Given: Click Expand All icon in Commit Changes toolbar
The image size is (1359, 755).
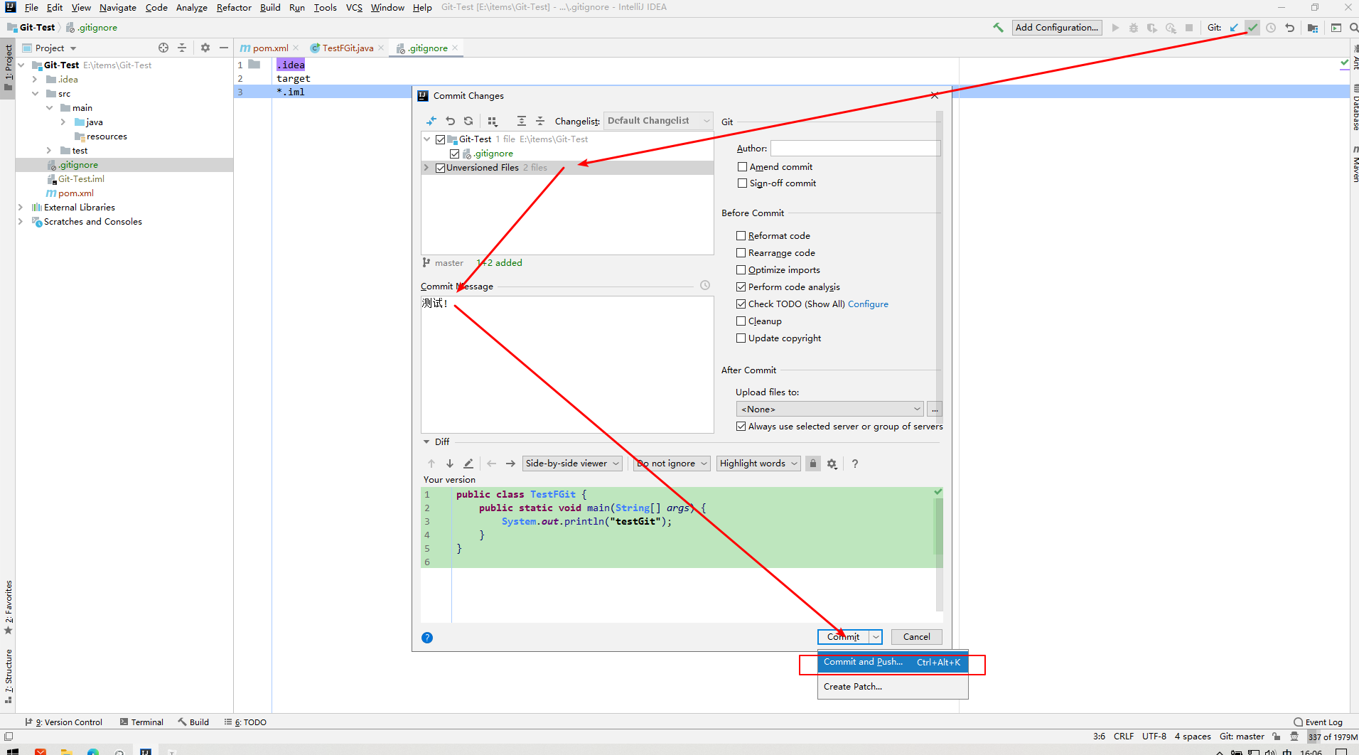Looking at the screenshot, I should 522,121.
